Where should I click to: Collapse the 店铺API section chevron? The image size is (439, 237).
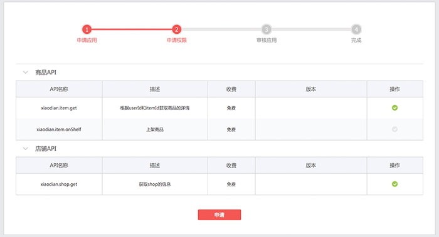[26, 149]
